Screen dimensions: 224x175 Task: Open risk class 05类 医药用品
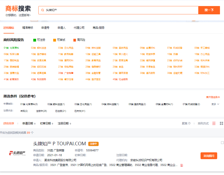[120, 48]
